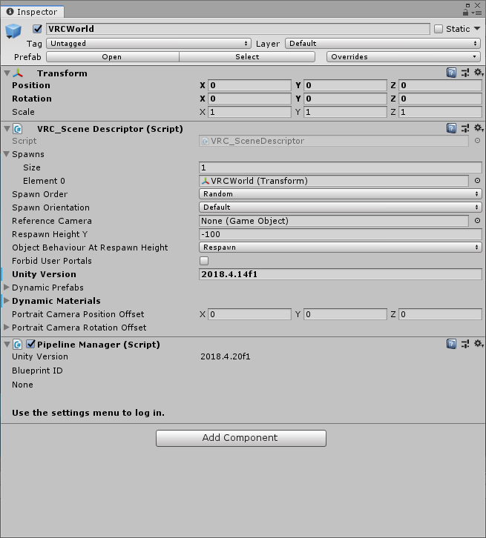The width and height of the screenshot is (486, 538).
Task: Click Position Z field
Action: [440, 85]
